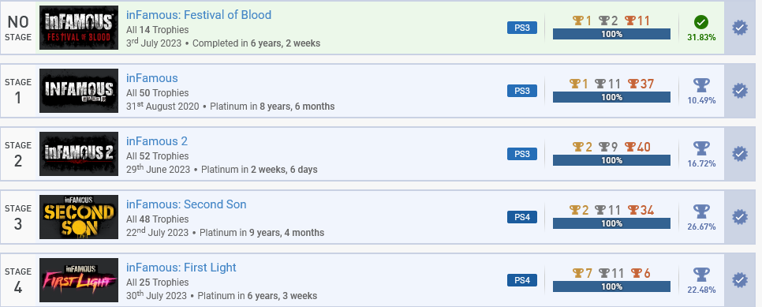Screen dimensions: 762x307
Task: Click PS3 platform tag in inFamous 2 row
Action: (x=522, y=154)
